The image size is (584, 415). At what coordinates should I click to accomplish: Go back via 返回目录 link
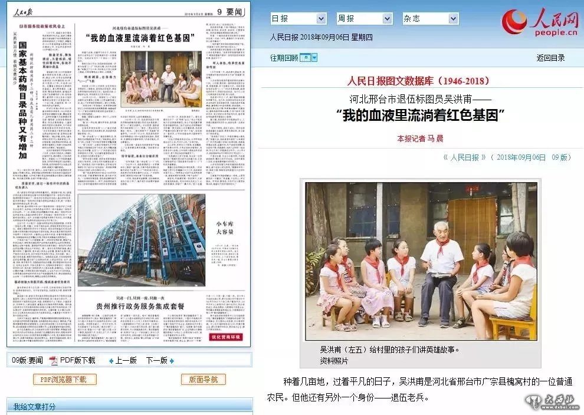[x=550, y=58]
